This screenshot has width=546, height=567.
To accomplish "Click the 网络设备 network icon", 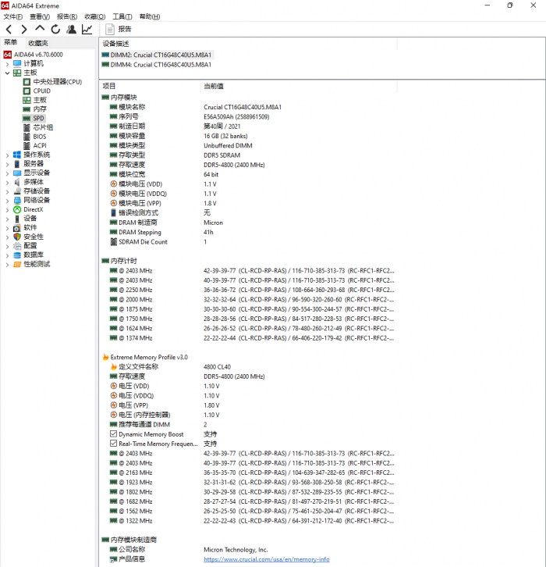I will pyautogui.click(x=17, y=201).
